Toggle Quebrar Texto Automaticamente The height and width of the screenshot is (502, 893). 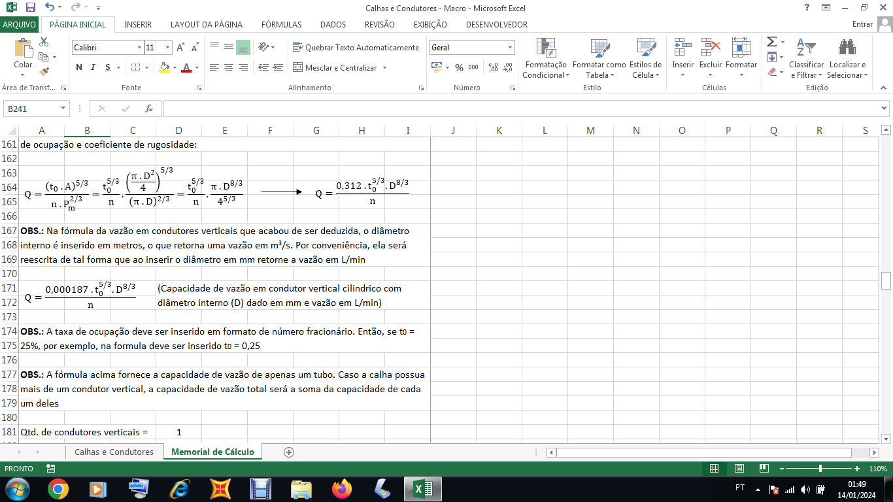(x=356, y=48)
